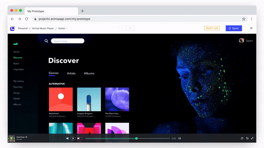Toggle repeat in the player bar
Image resolution: width=264 pixels, height=148 pixels.
(x=242, y=138)
